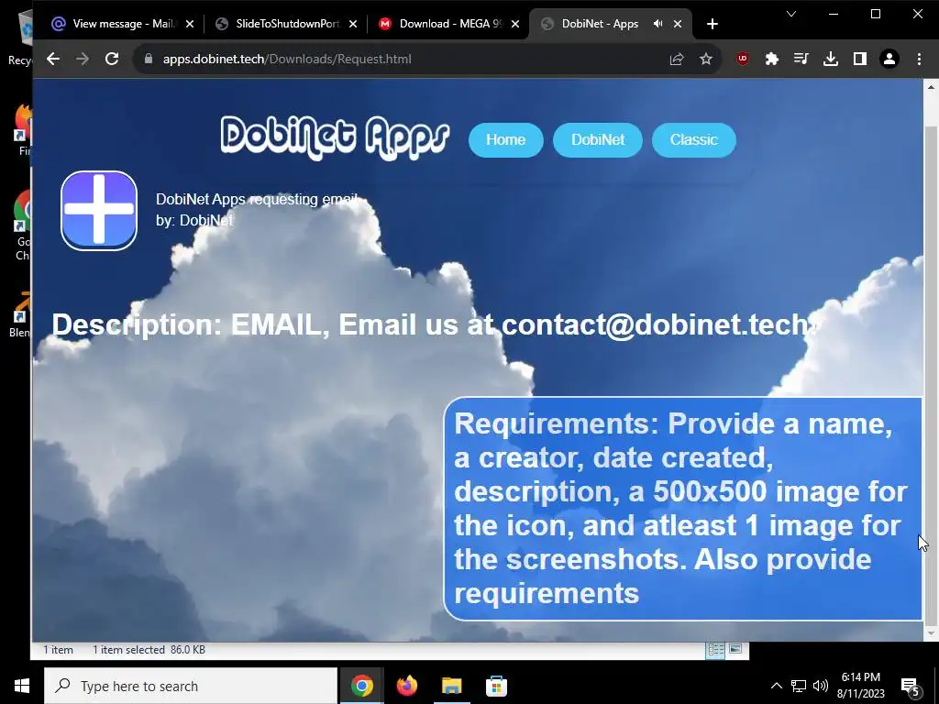Go back to the previous page
The image size is (939, 704).
(x=52, y=59)
